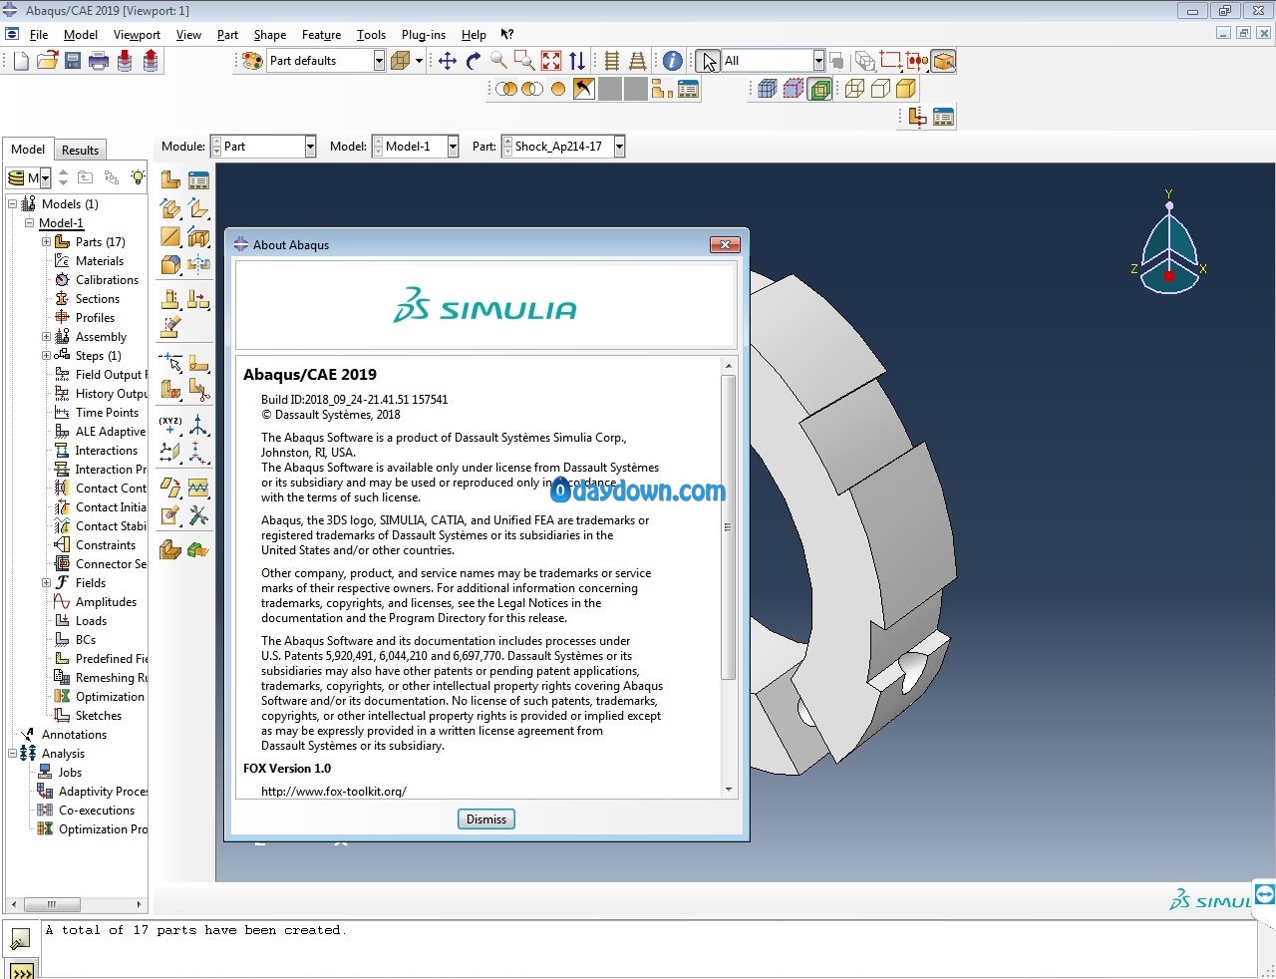Toggle the shaded render style icon
This screenshot has height=979, width=1276.
[905, 89]
